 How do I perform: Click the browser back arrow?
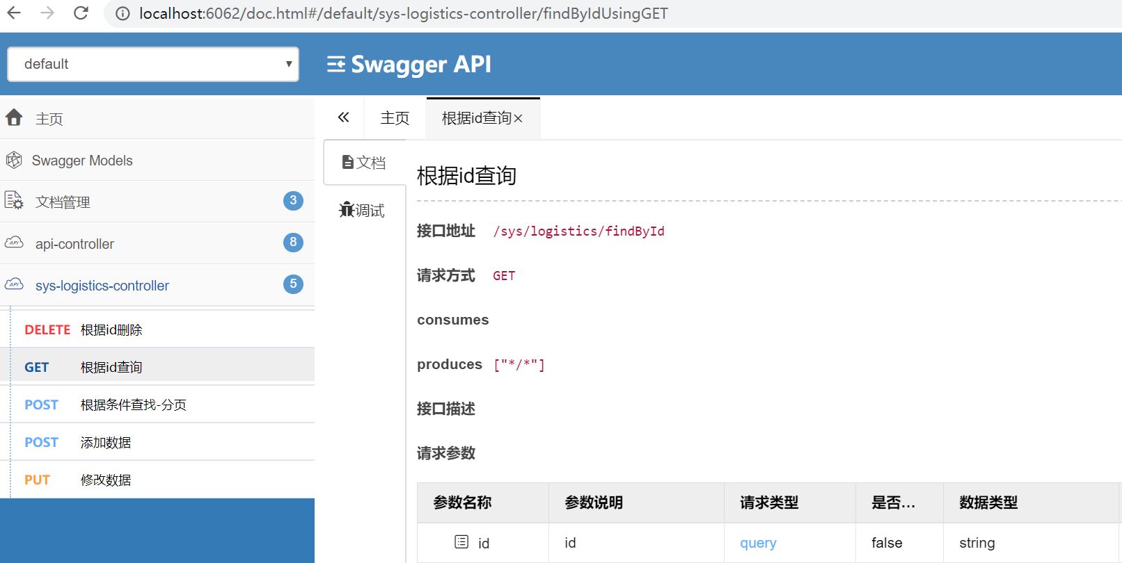tap(14, 13)
